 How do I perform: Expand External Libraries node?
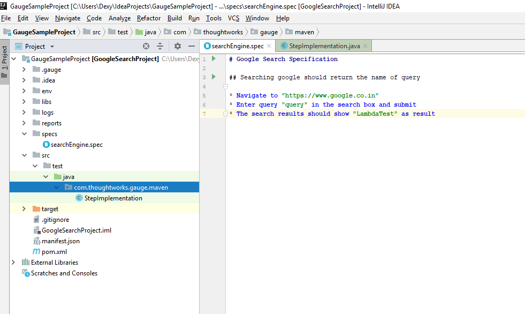(x=13, y=263)
